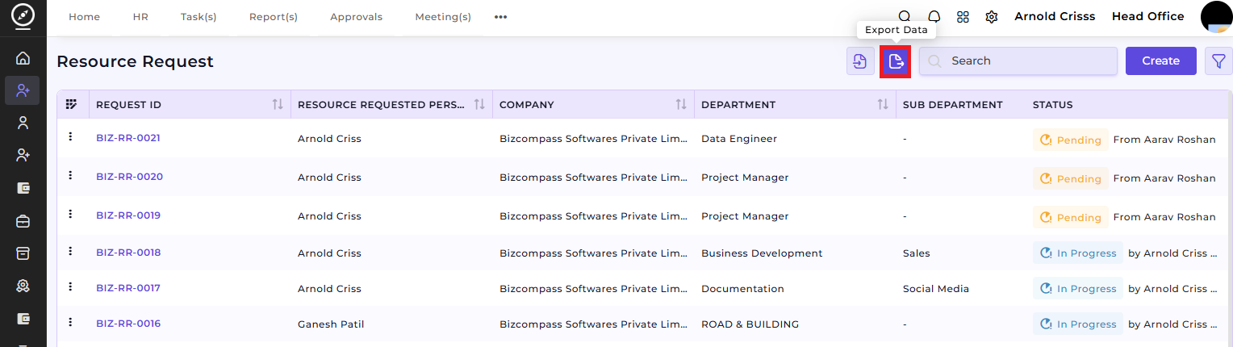
Task: Open the lower wallet icon in sidebar
Action: tap(23, 318)
